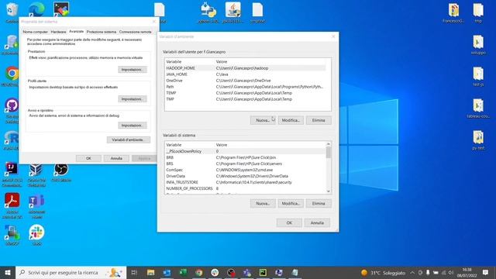
Task: Show hidden system tray icons chevron
Action: pyautogui.click(x=412, y=272)
